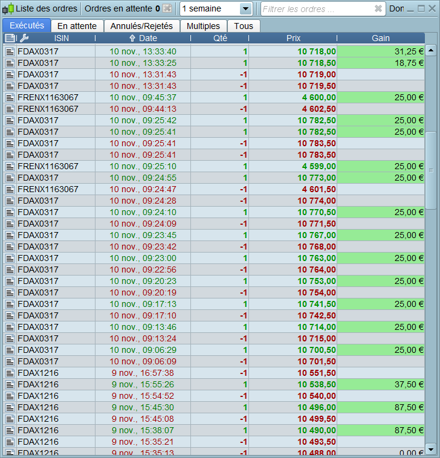Click the details header icon beside the wrench
Screen dimensions: 440x458
pos(10,38)
